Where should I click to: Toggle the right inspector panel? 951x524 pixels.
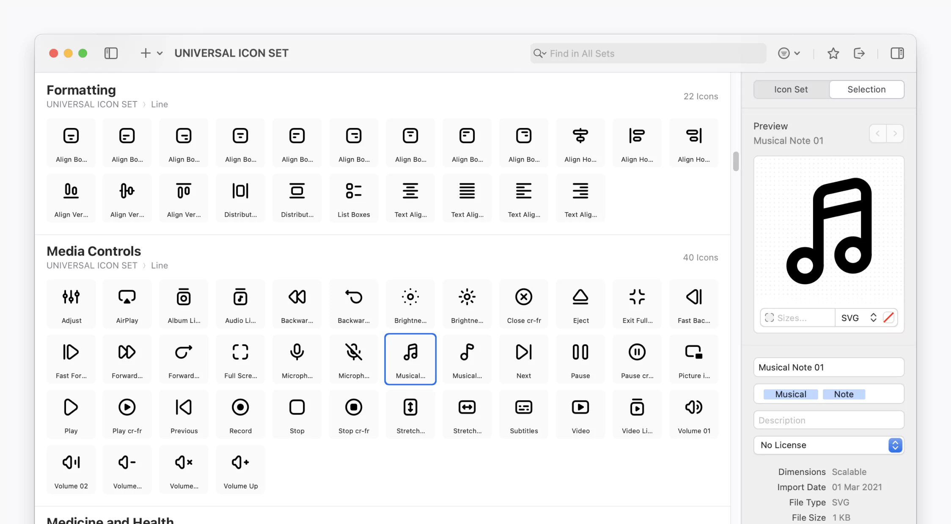897,53
